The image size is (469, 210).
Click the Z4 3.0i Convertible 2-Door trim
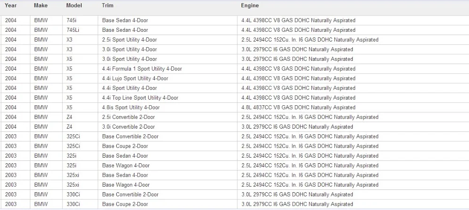pos(129,127)
